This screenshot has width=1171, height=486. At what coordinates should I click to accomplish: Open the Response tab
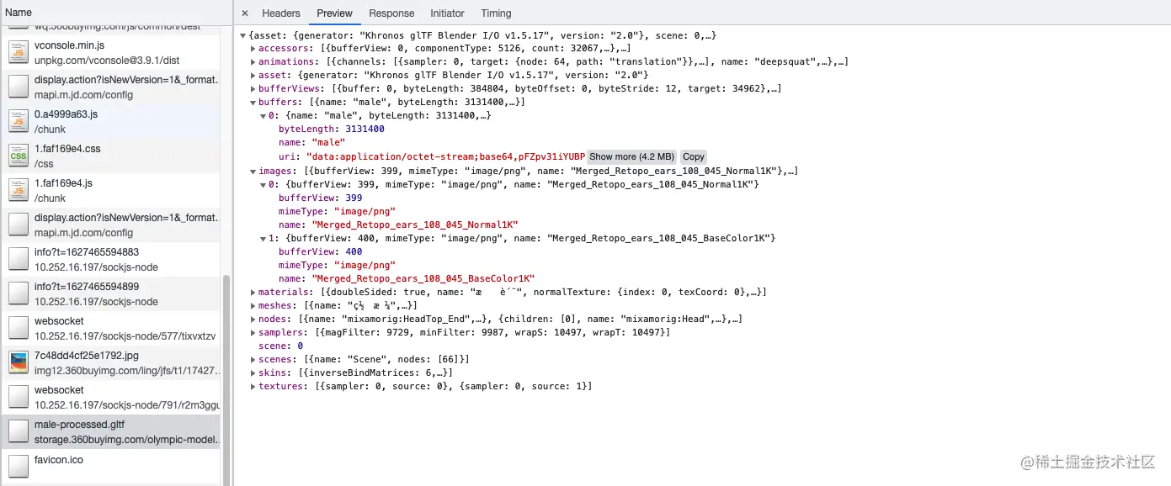[391, 13]
